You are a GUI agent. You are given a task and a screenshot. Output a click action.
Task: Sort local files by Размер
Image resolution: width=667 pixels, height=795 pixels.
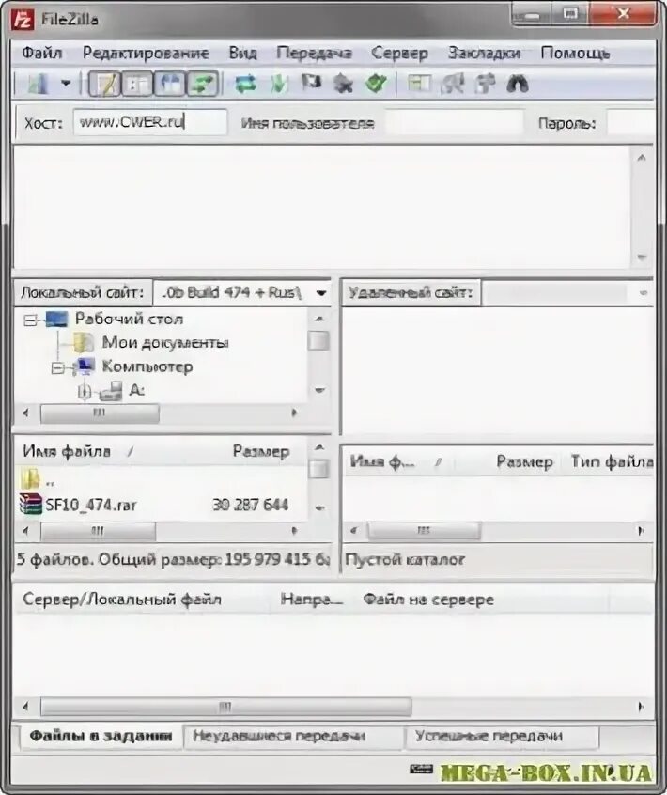[x=261, y=451]
